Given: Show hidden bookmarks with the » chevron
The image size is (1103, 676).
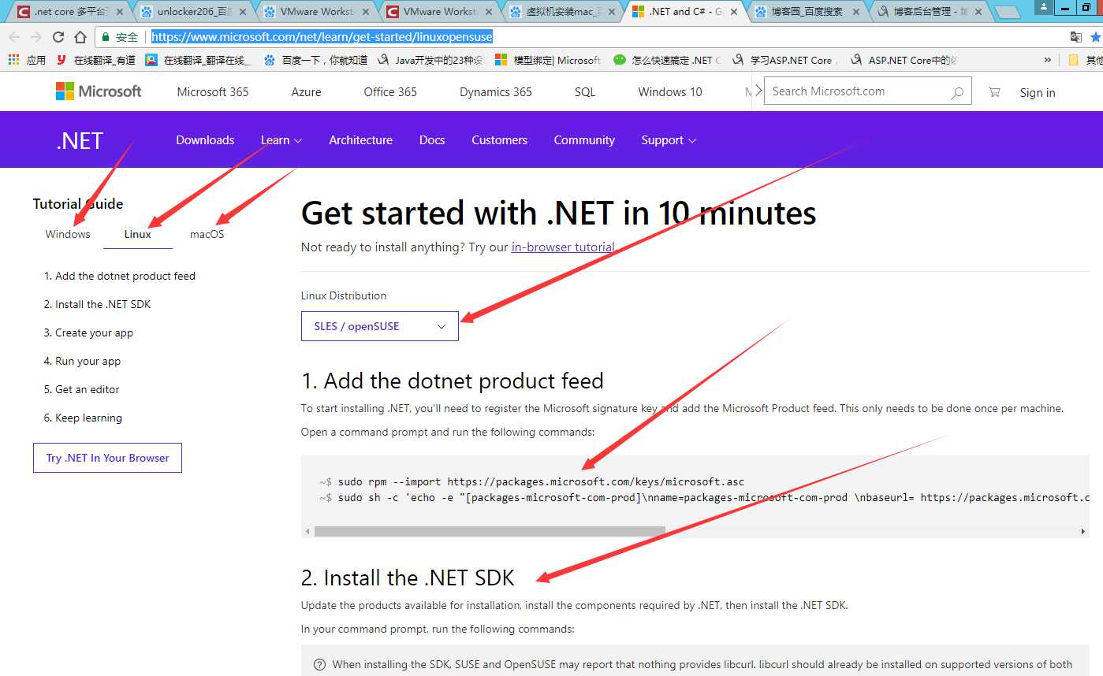Looking at the screenshot, I should pos(1047,60).
